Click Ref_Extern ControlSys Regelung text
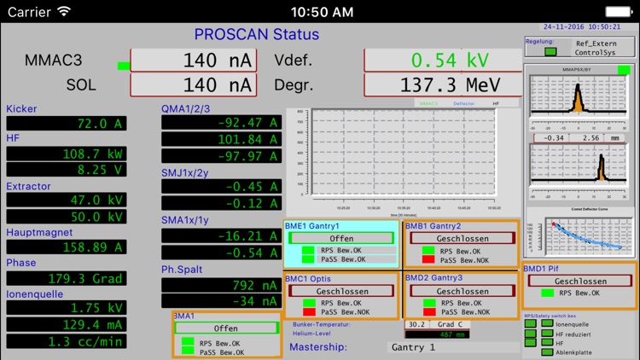This screenshot has height=360, width=640. point(596,48)
